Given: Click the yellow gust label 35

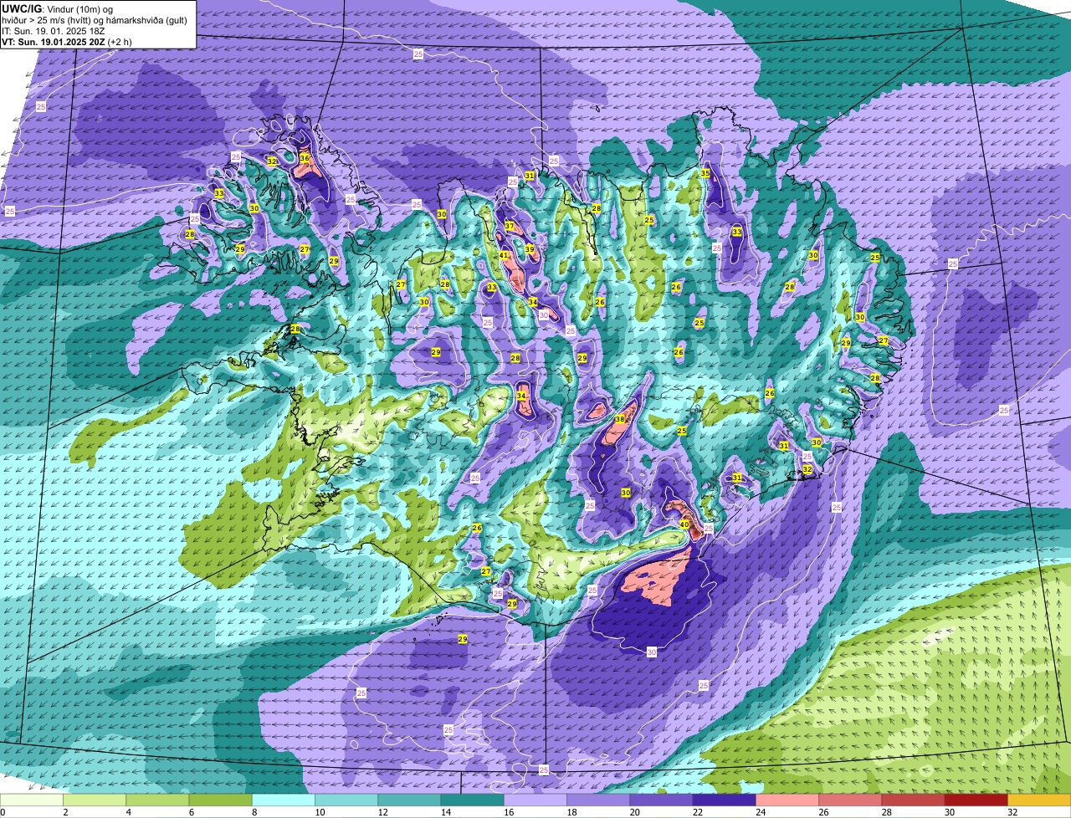Looking at the screenshot, I should 705,173.
